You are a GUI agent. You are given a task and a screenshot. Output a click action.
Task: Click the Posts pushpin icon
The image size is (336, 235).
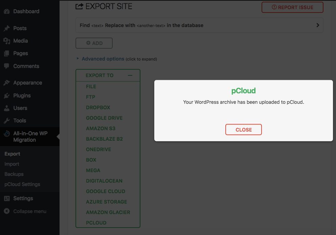click(7, 28)
